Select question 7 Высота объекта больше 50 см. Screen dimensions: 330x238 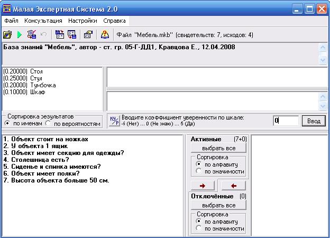click(x=56, y=180)
